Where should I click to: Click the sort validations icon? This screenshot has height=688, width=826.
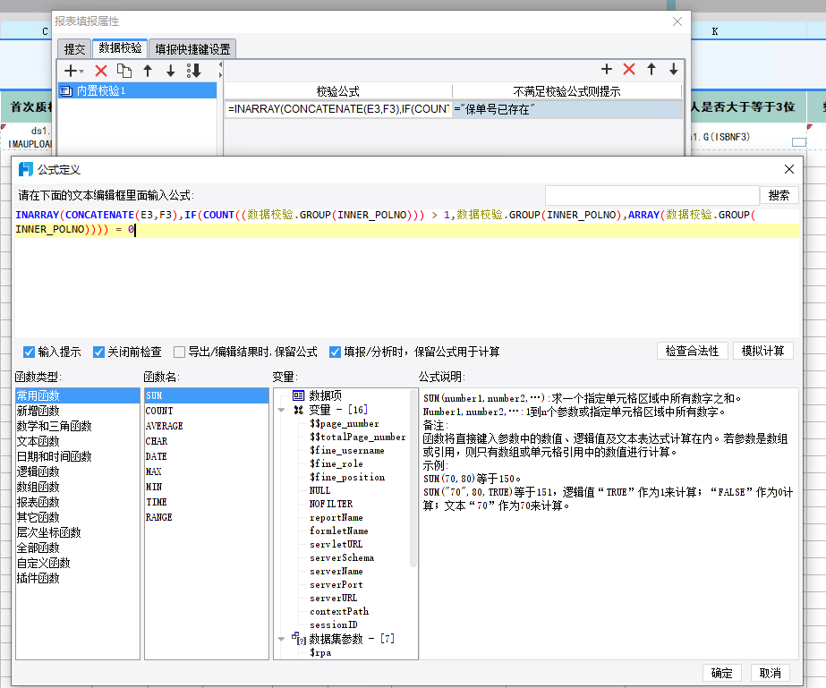(193, 71)
